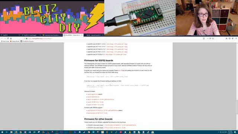Click the Firmware for ESP32 boards heading
The image size is (238, 134).
point(99,60)
